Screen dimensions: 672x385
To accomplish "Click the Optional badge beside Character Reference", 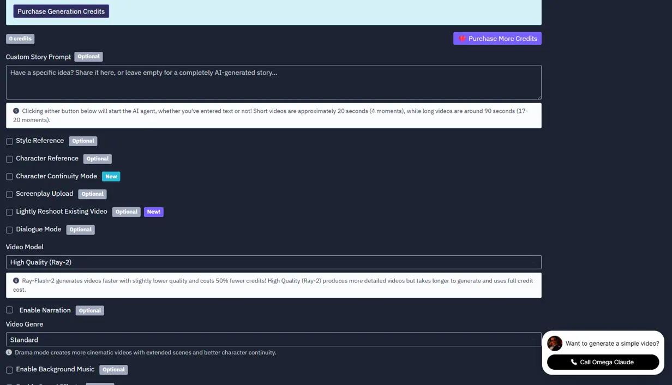I will click(98, 159).
